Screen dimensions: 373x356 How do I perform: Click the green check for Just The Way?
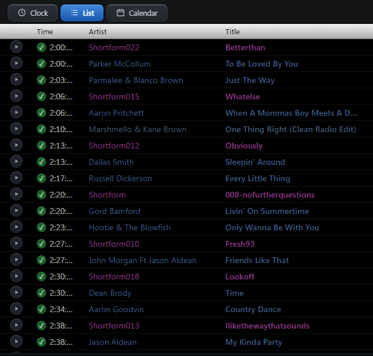[x=41, y=80]
